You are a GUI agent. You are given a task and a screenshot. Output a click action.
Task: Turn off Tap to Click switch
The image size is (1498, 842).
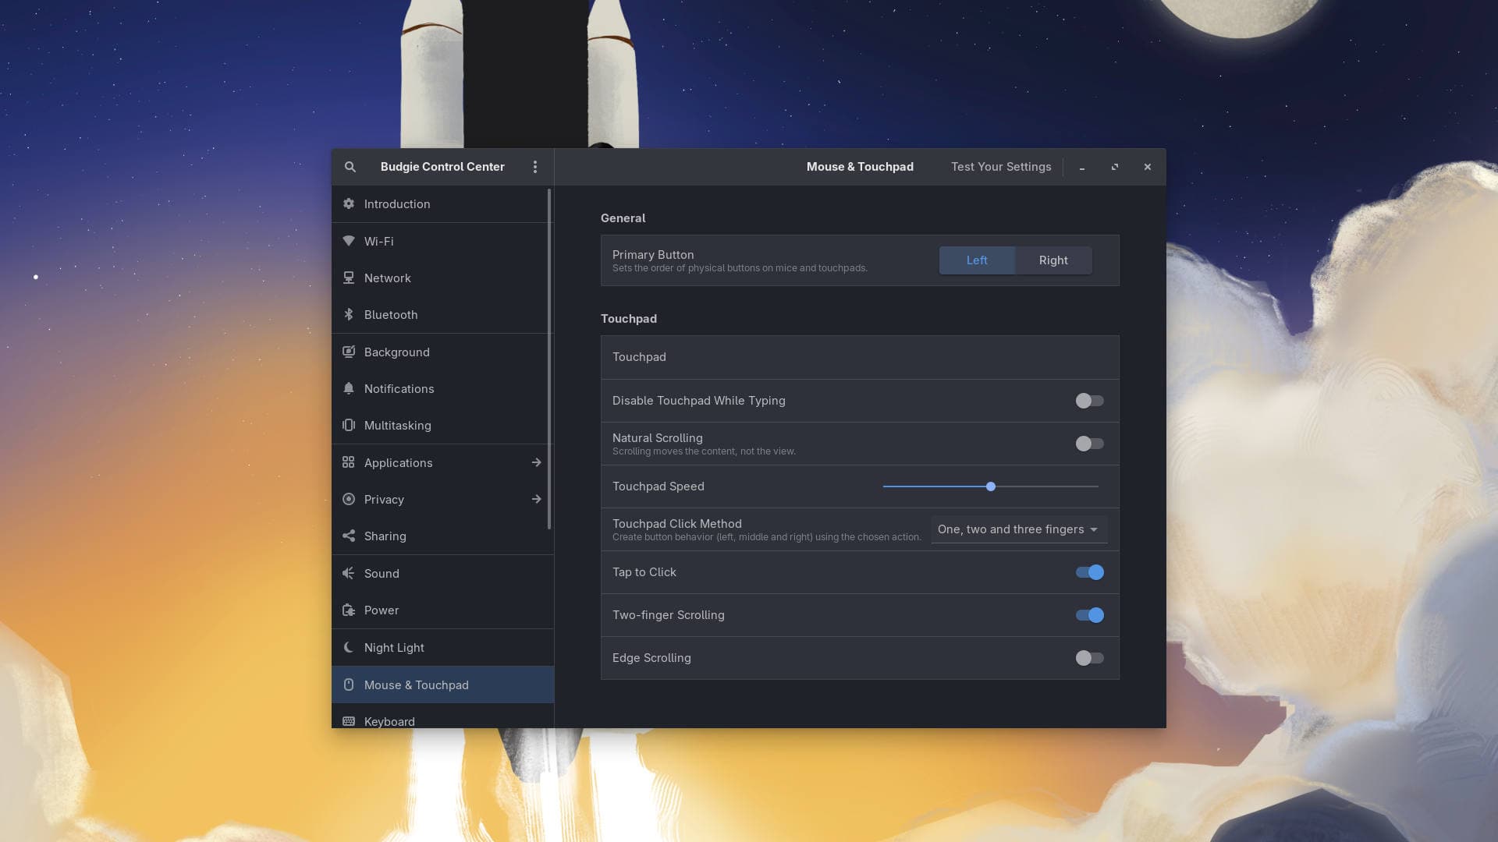1089,572
